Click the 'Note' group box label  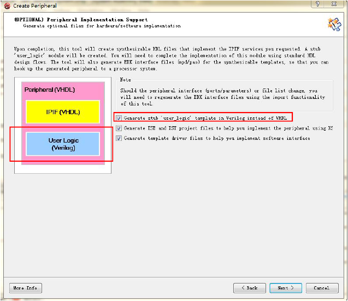pyautogui.click(x=125, y=80)
